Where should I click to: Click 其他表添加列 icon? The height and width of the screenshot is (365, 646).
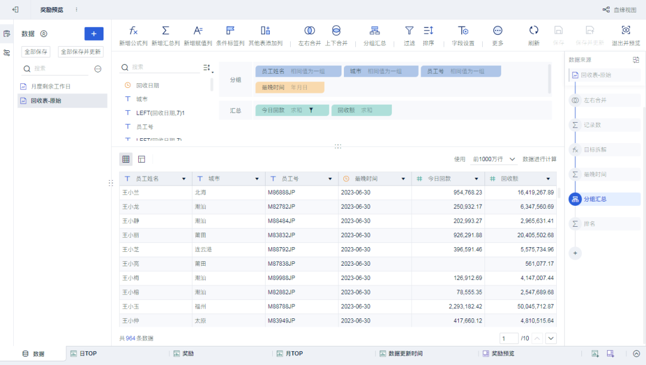click(x=266, y=31)
